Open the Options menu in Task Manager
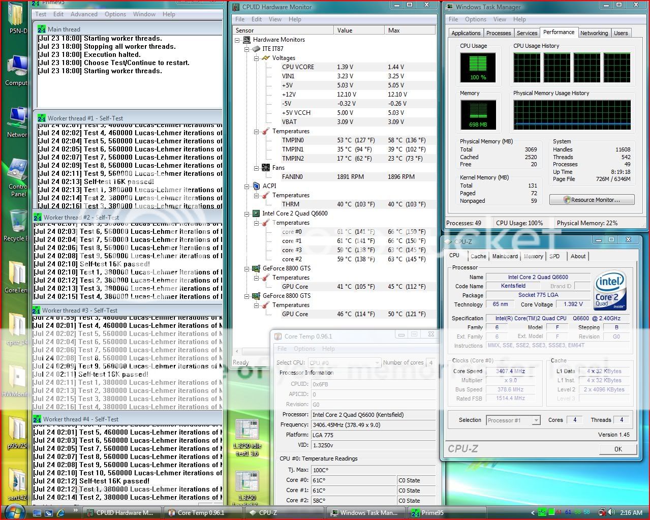The height and width of the screenshot is (520, 650). [476, 19]
